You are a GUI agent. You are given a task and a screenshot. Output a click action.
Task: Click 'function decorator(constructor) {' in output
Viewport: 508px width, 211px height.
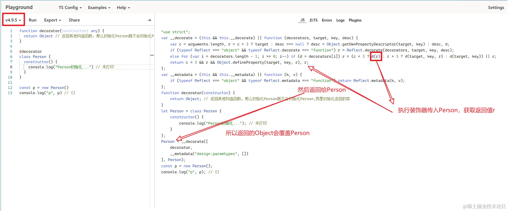pyautogui.click(x=198, y=93)
